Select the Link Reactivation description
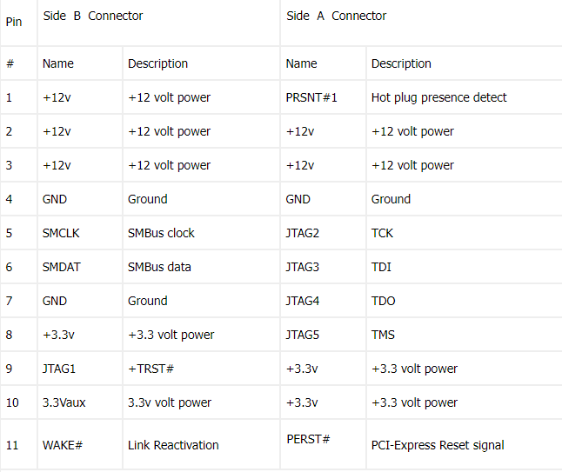 173,445
